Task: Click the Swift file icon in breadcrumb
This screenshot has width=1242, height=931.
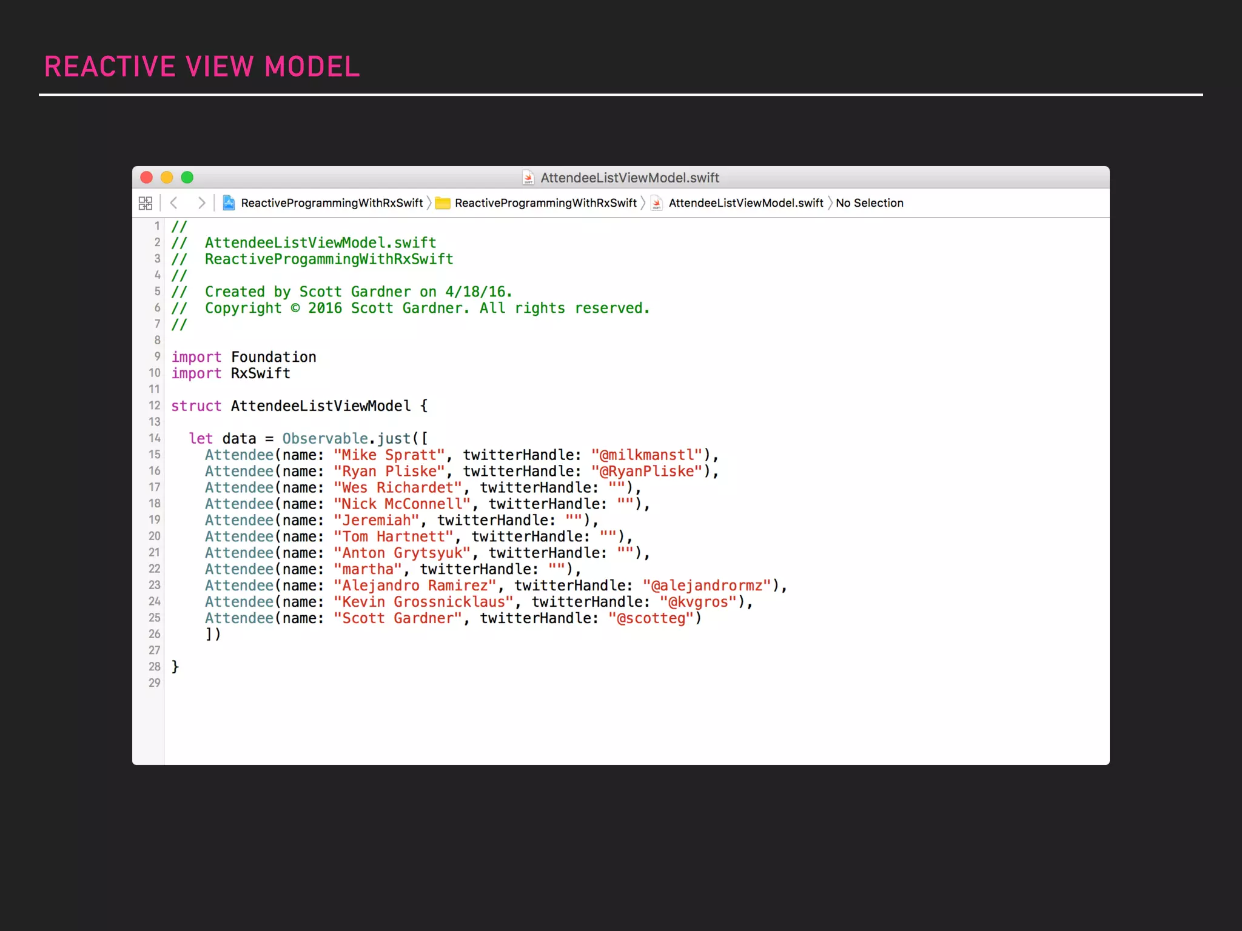Action: (x=656, y=203)
